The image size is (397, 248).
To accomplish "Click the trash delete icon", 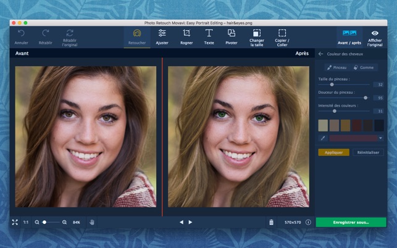I will (x=271, y=223).
